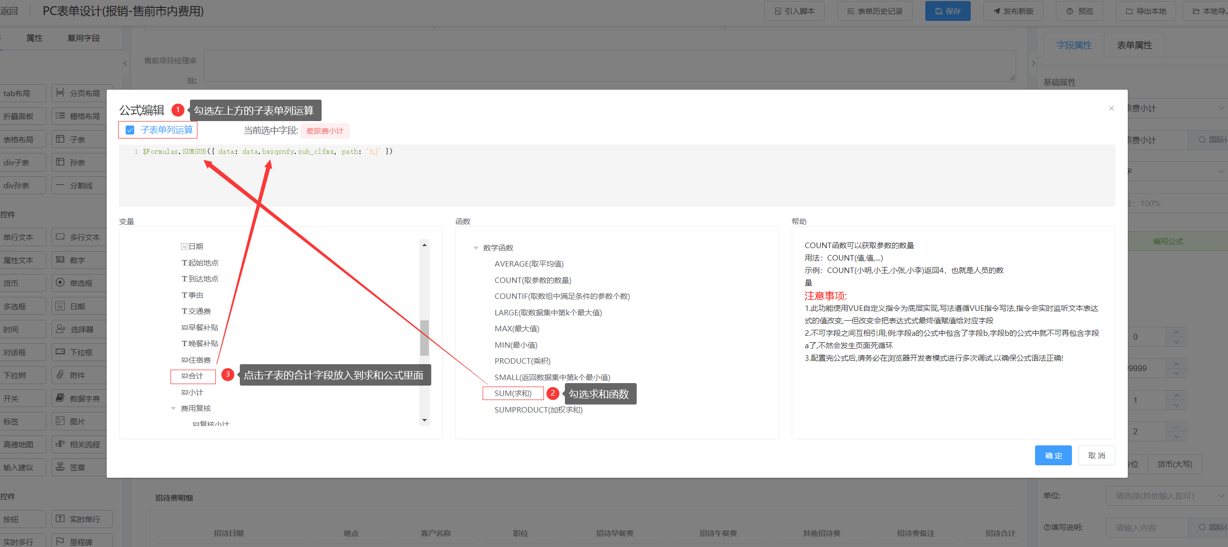This screenshot has height=547, width=1228.
Task: Click the Preview toolbar button
Action: point(1079,11)
